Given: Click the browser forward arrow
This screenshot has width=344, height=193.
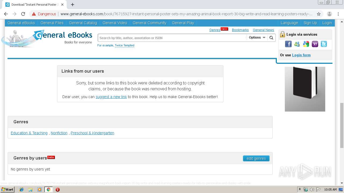Looking at the screenshot, I should (15, 14).
